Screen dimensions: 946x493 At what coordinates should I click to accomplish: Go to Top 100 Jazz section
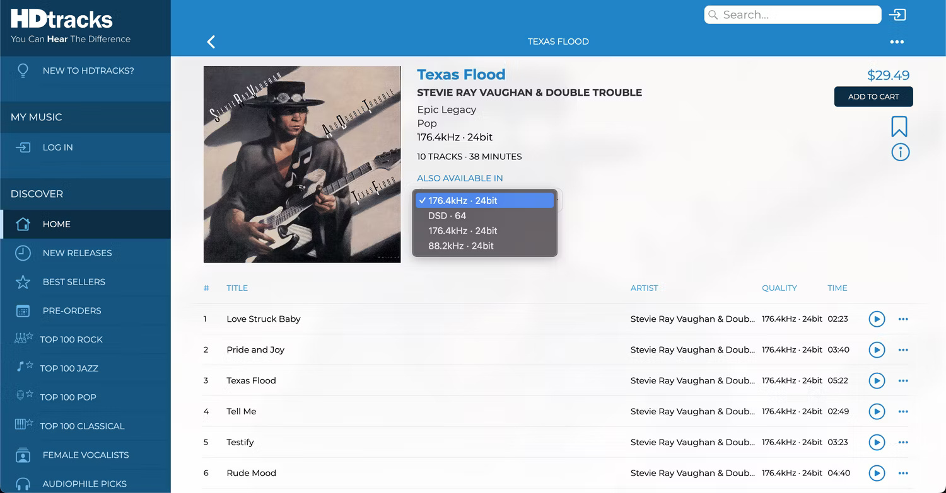pos(21,368)
